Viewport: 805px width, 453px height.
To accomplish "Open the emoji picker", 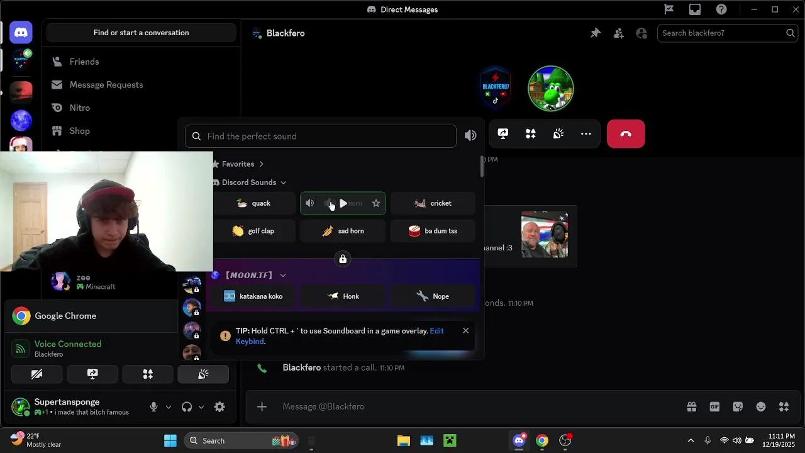I will (x=761, y=406).
